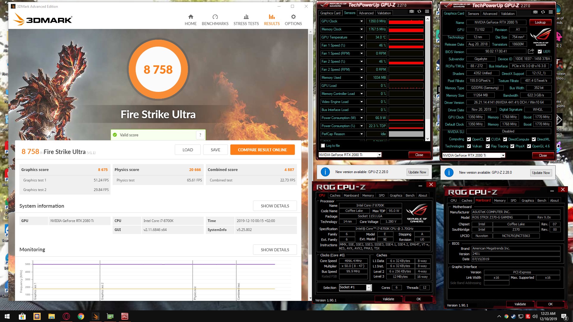
Task: Click the Bus Interface question mark
Action: (551, 66)
